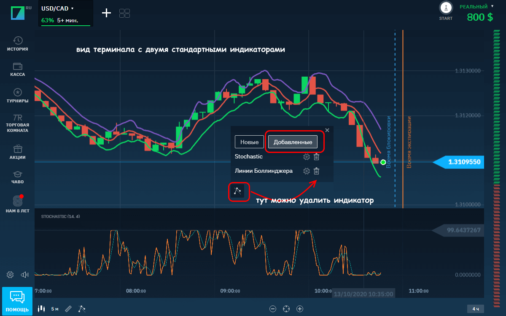The width and height of the screenshot is (506, 316).
Task: Toggle sound with the speaker icon
Action: tap(24, 275)
